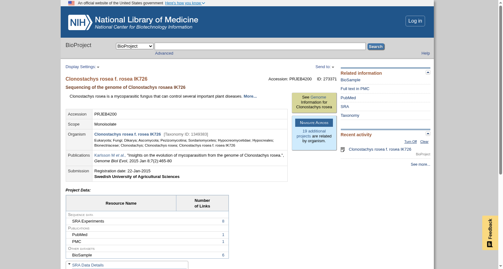Open the Display Settings menu
This screenshot has height=269, width=503.
pos(82,67)
